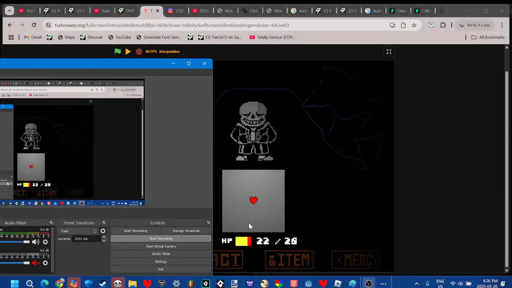Viewport: 512px width, 288px height.
Task: Bookmark this page with star icon
Action: pyautogui.click(x=414, y=25)
